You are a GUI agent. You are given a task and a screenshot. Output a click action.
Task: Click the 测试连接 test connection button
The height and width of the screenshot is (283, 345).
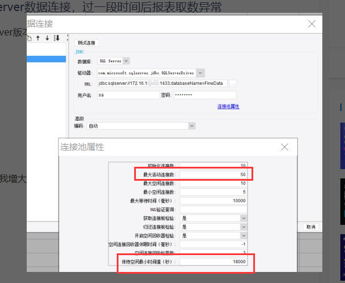pyautogui.click(x=87, y=42)
